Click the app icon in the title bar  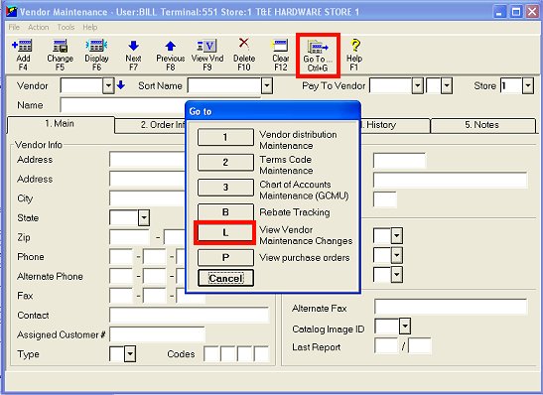pyautogui.click(x=12, y=12)
